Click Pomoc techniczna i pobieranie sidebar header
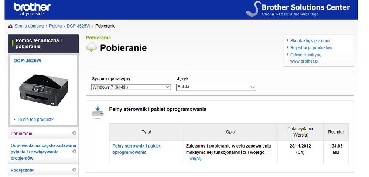This screenshot has height=177, width=369. (x=43, y=43)
